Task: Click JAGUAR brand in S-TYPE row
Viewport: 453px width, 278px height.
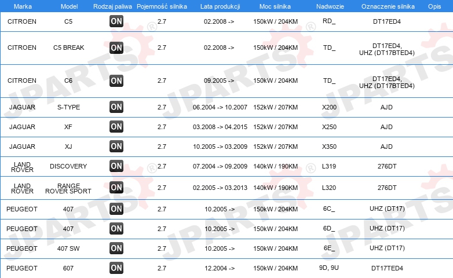Action: (x=22, y=107)
